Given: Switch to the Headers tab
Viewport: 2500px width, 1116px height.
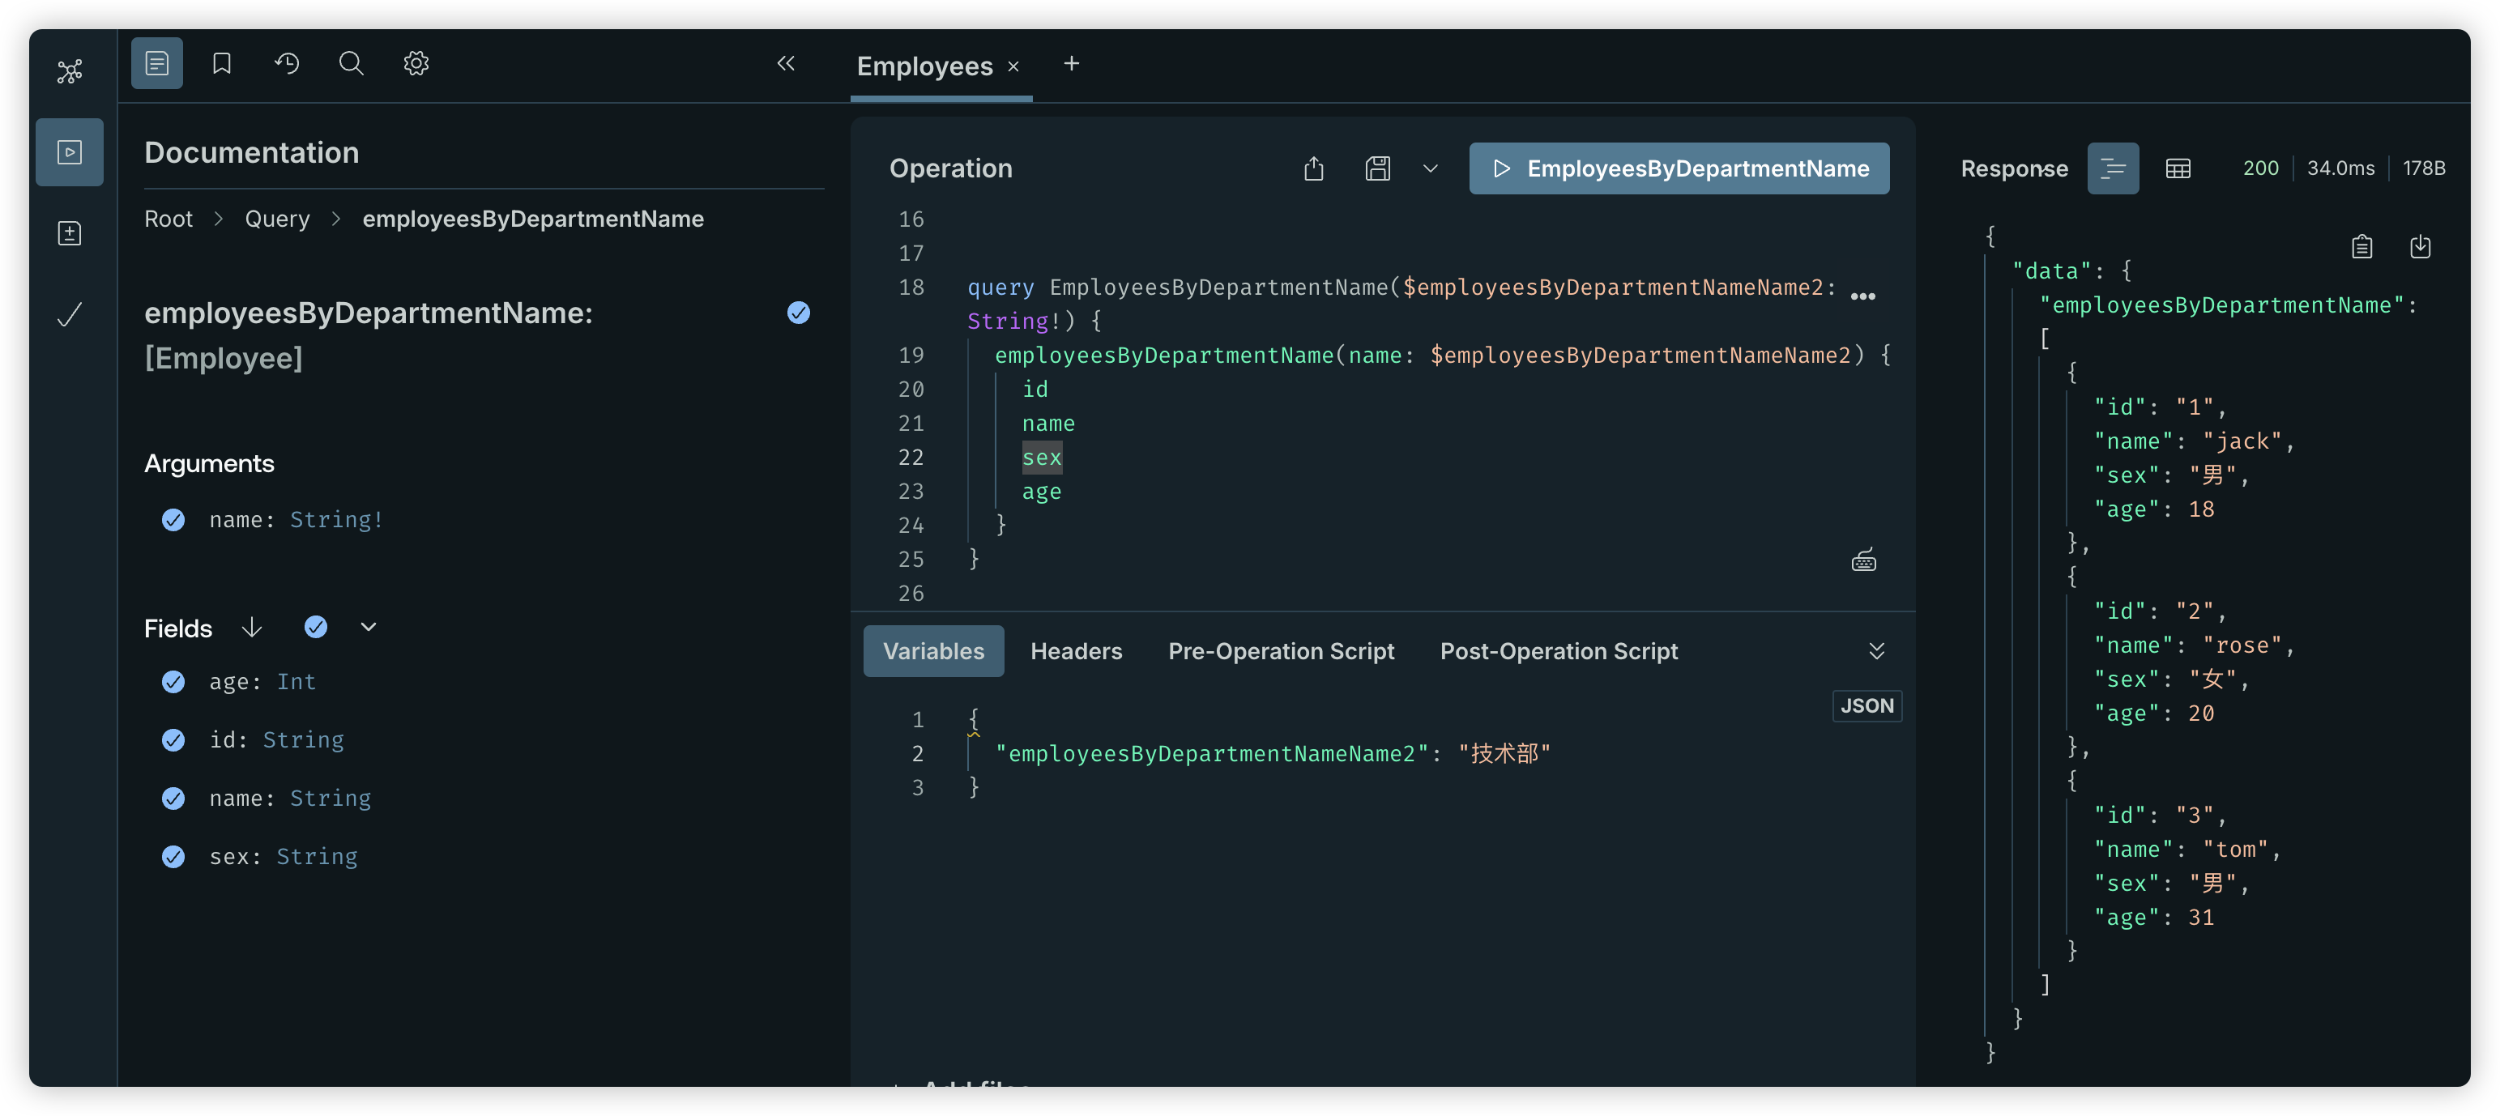Looking at the screenshot, I should (1075, 651).
